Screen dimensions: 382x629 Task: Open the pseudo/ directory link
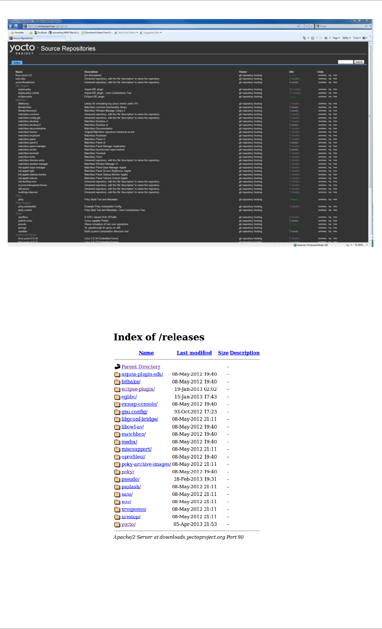130,479
